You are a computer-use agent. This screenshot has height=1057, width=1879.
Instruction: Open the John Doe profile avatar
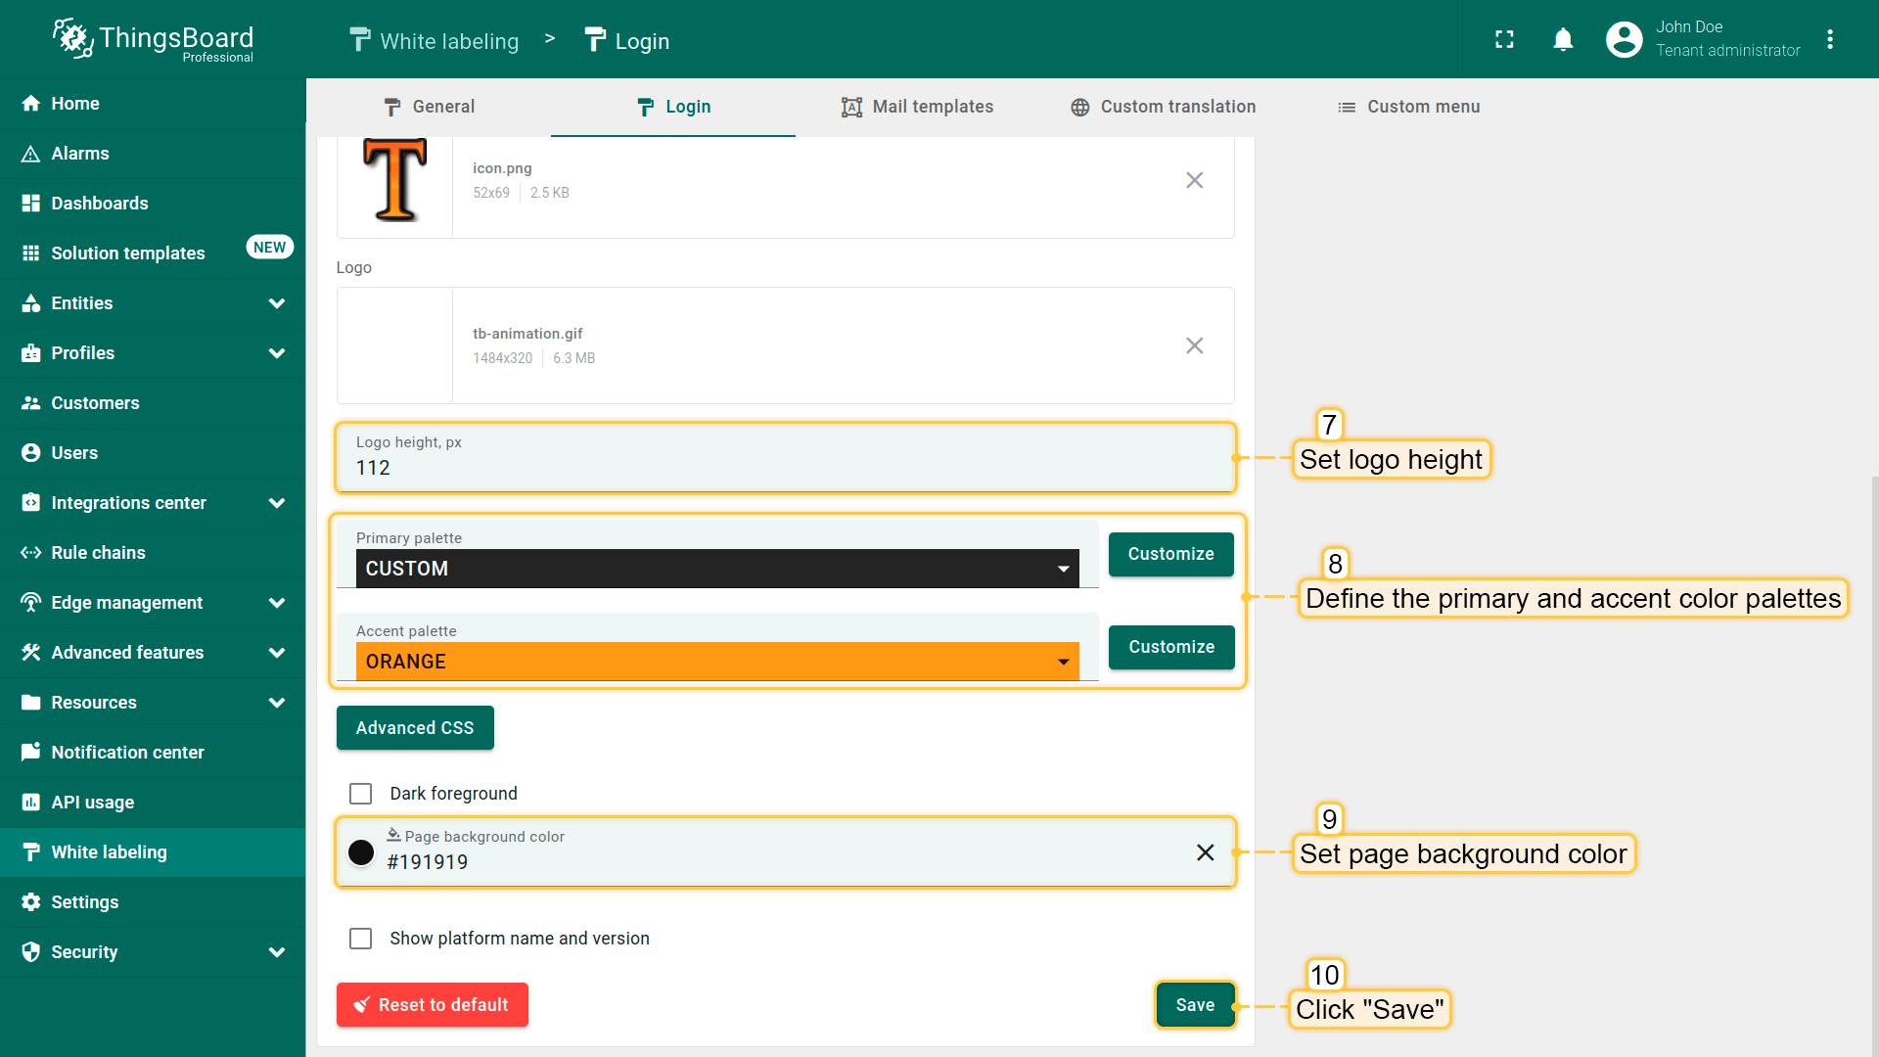tap(1624, 39)
